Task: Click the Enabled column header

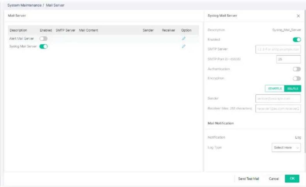Action: coord(46,30)
